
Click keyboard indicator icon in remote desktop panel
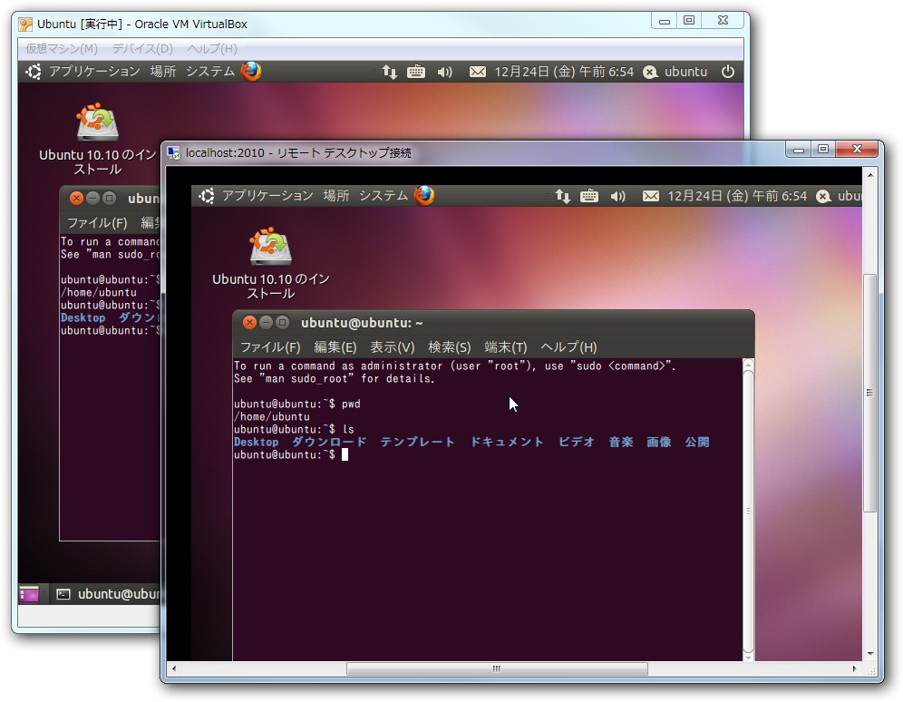(x=589, y=197)
